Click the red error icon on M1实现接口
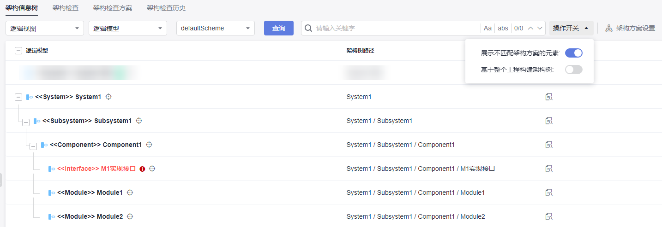 pos(142,169)
